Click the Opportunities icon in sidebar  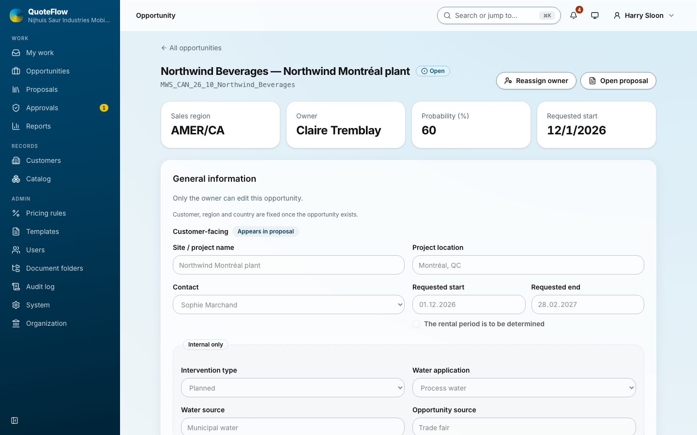(x=16, y=71)
